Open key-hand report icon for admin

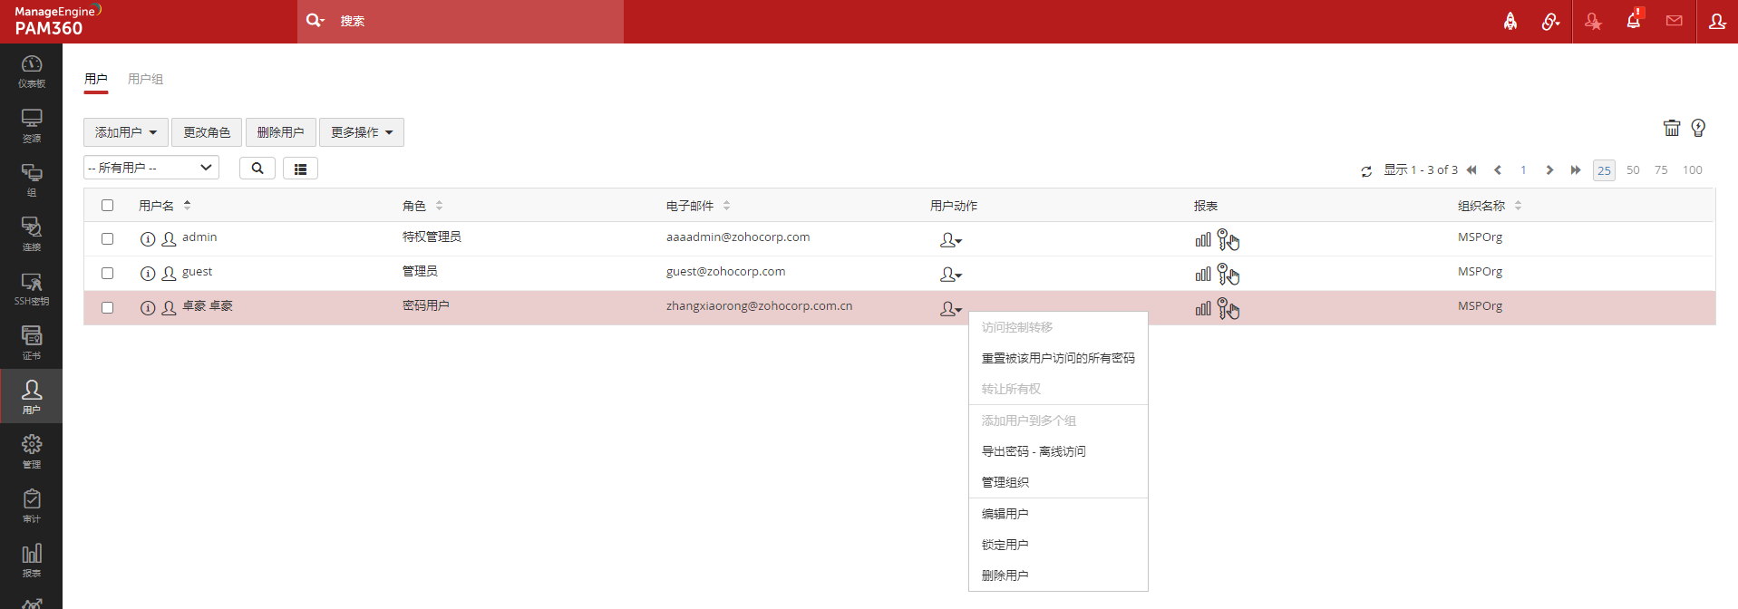[x=1228, y=239]
